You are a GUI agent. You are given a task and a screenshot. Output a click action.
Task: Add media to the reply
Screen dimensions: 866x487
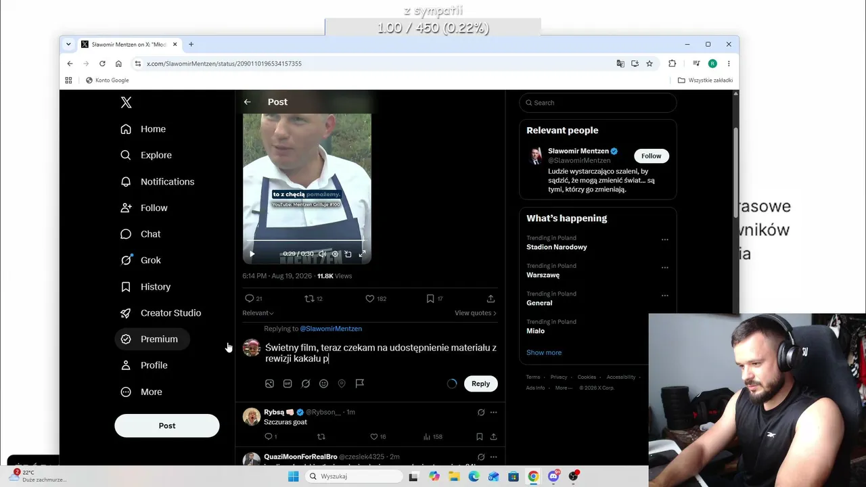(x=269, y=384)
